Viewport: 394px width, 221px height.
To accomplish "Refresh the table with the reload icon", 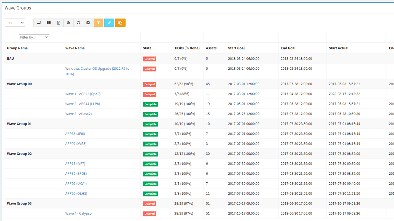I will (78, 23).
